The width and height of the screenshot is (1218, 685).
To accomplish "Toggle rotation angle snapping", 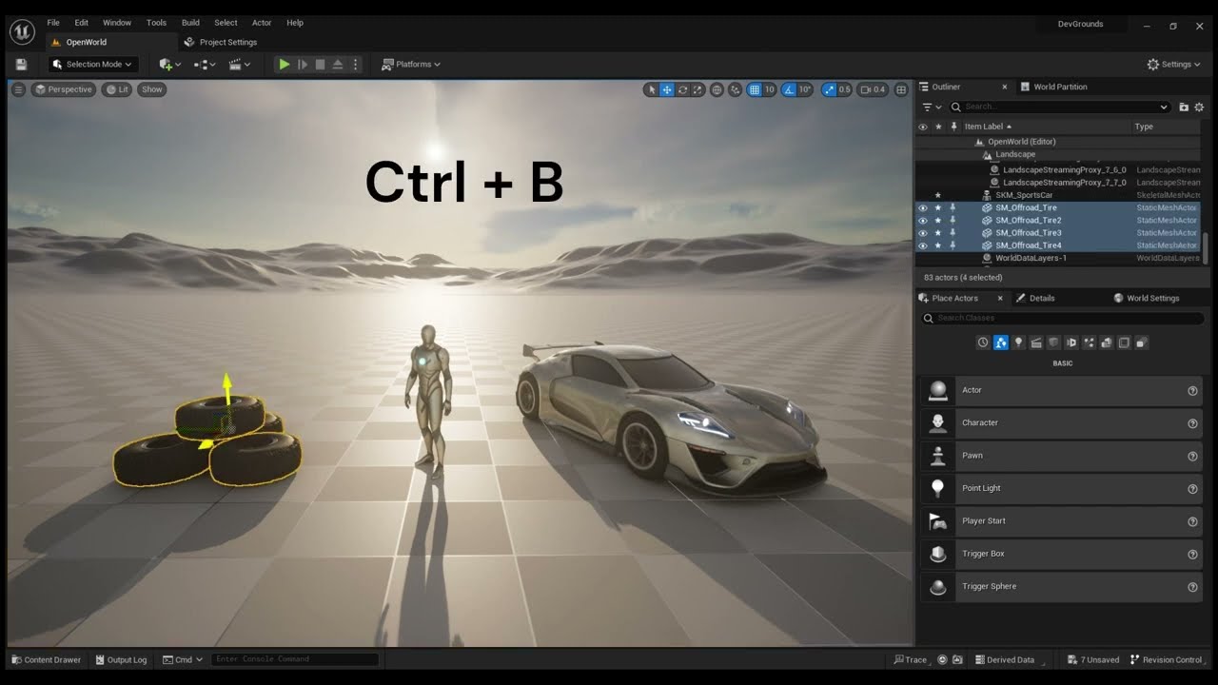I will point(788,89).
